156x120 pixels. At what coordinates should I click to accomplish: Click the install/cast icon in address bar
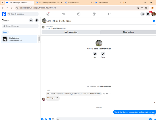click(x=138, y=8)
